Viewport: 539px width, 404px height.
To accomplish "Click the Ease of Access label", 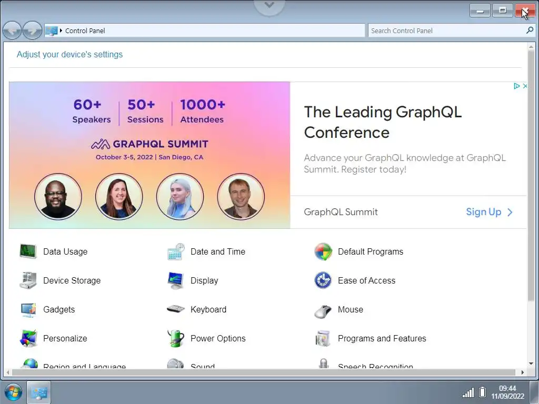I will [366, 280].
